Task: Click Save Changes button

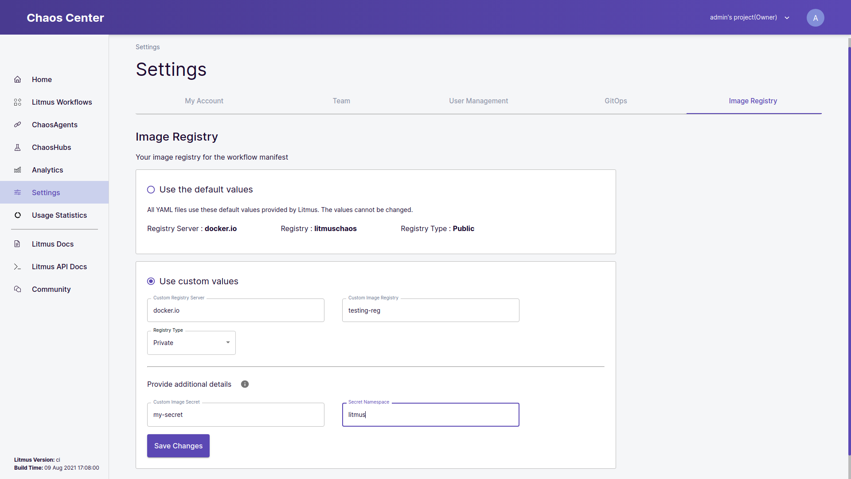Action: pos(178,446)
